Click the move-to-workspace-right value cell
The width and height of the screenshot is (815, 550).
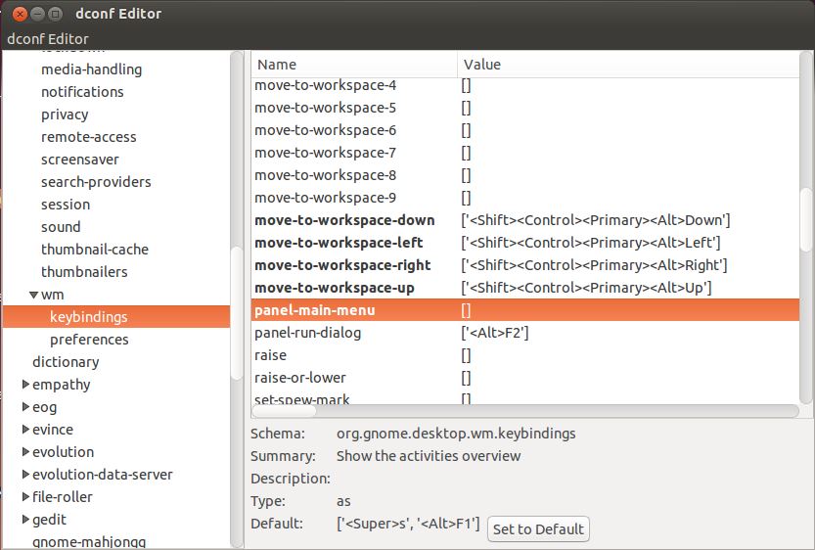click(594, 265)
